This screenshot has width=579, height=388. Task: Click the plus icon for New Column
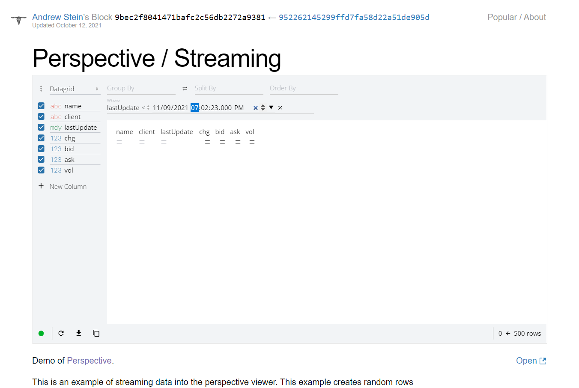point(41,186)
